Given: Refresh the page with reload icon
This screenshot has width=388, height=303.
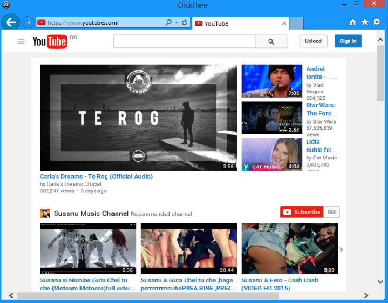Looking at the screenshot, I should tap(184, 22).
